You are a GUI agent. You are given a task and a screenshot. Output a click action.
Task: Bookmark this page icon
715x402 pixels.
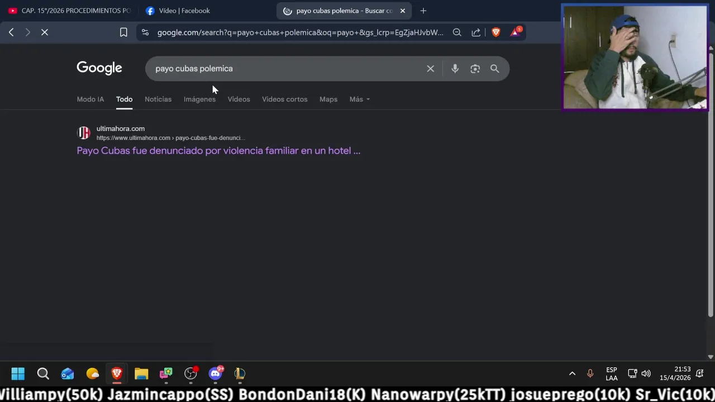tap(123, 32)
